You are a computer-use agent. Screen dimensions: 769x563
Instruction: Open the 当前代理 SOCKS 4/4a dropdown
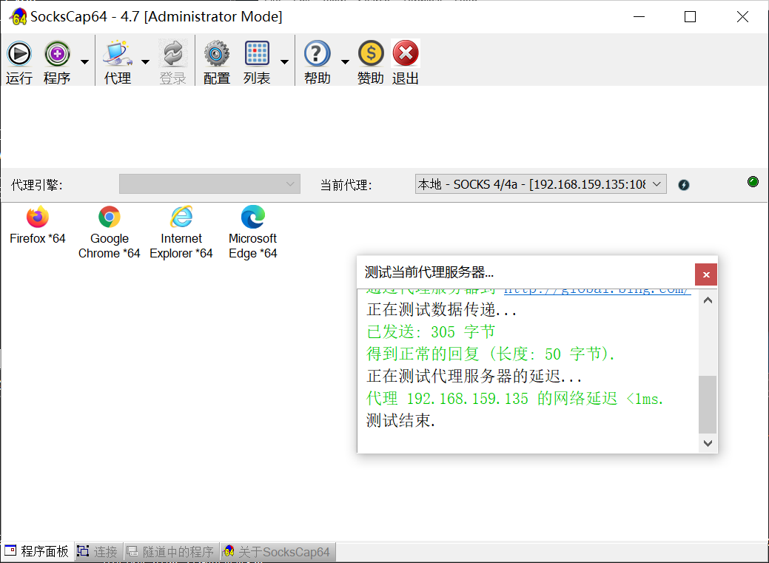[x=540, y=184]
